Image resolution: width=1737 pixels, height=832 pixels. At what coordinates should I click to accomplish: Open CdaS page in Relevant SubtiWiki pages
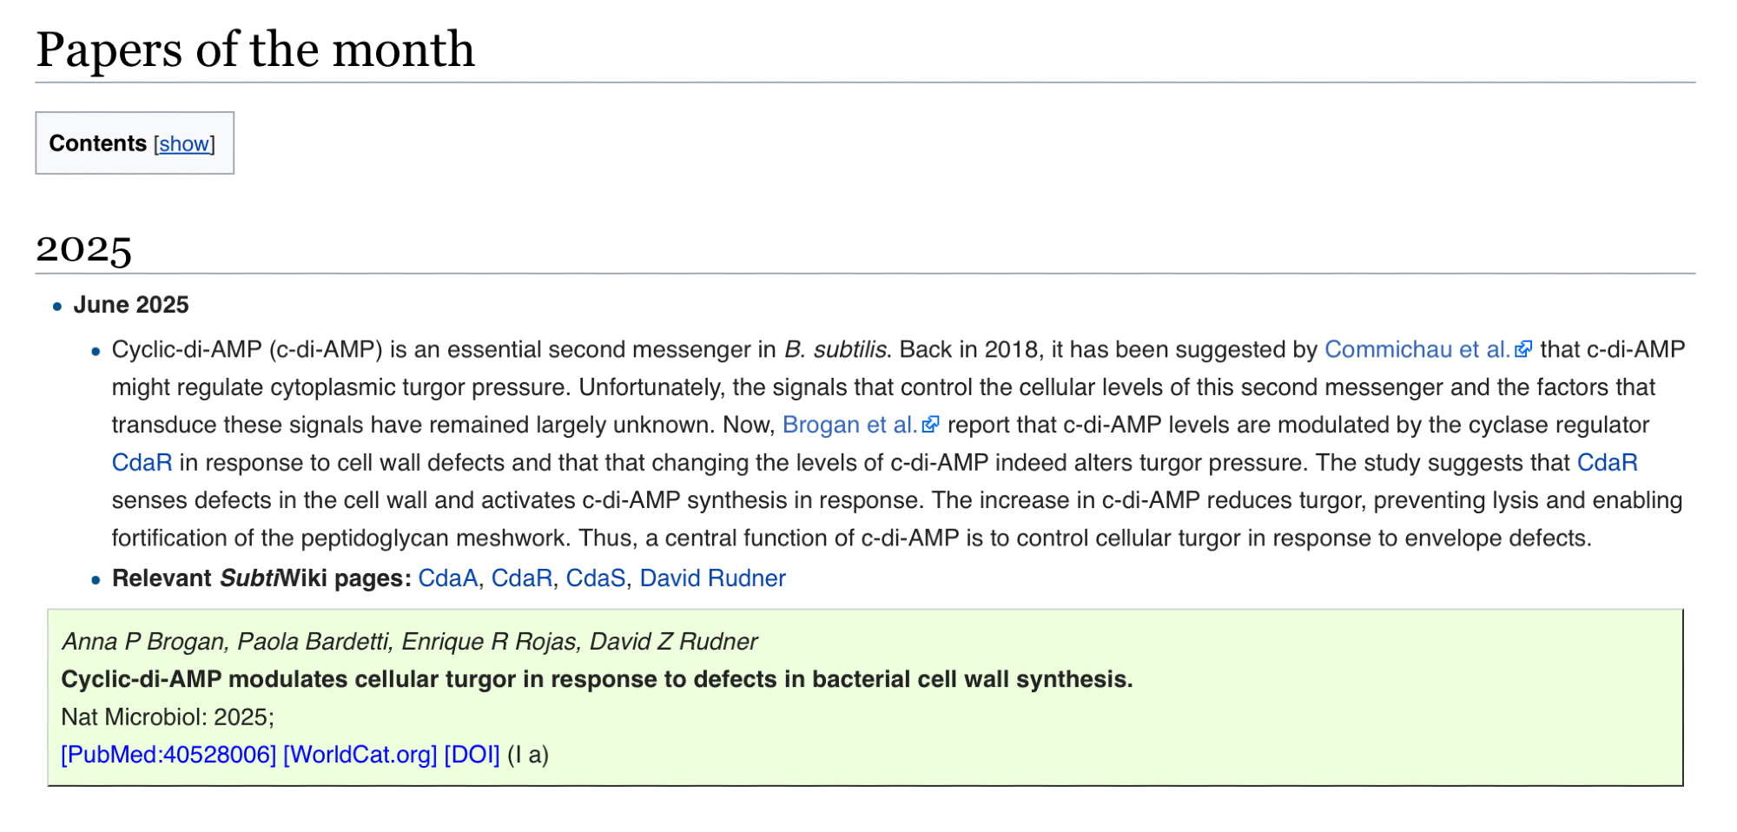coord(595,578)
